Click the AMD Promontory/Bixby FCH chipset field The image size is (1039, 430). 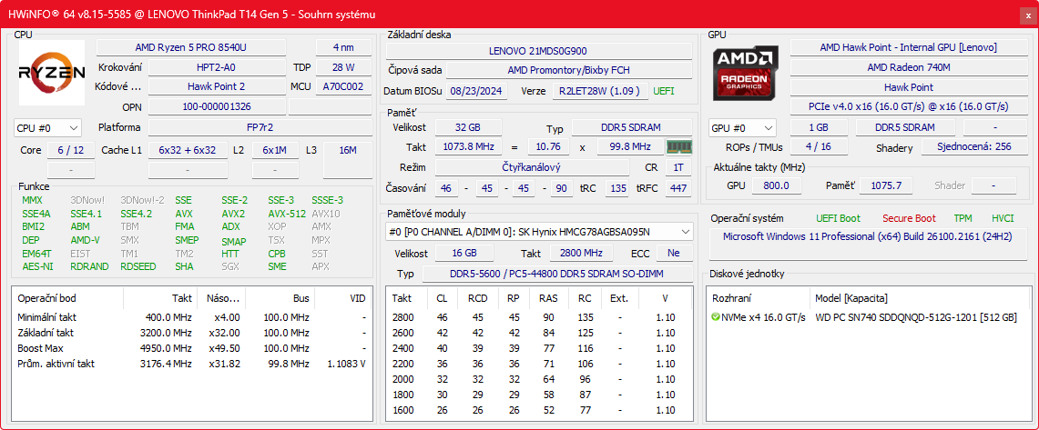click(x=569, y=69)
